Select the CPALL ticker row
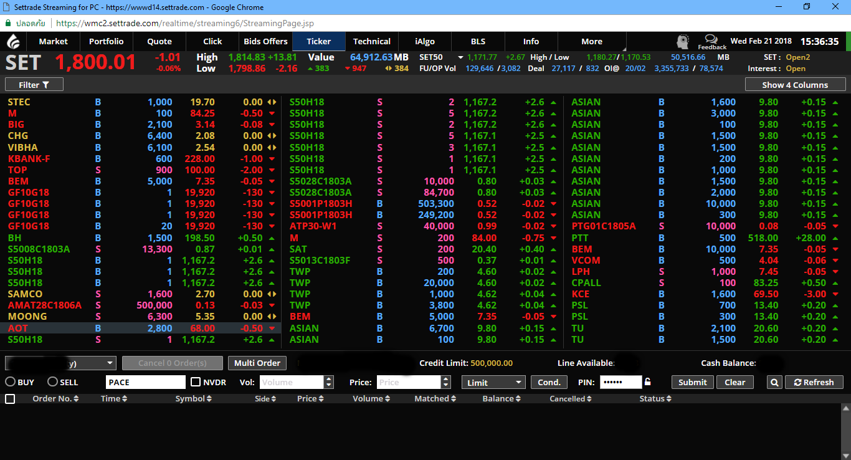Screen dimensions: 851x460 tap(706, 283)
